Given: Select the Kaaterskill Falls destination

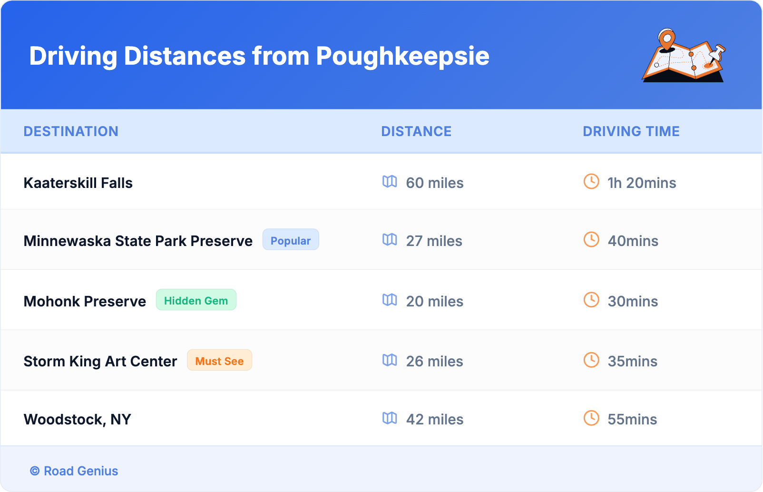Looking at the screenshot, I should (x=78, y=183).
